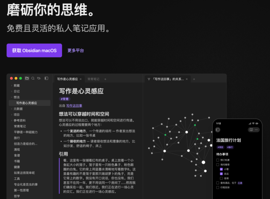Screen dimensions: 270x199
Task: Open the search magnifier icon in sidebar
Action: pyautogui.click(x=33, y=78)
